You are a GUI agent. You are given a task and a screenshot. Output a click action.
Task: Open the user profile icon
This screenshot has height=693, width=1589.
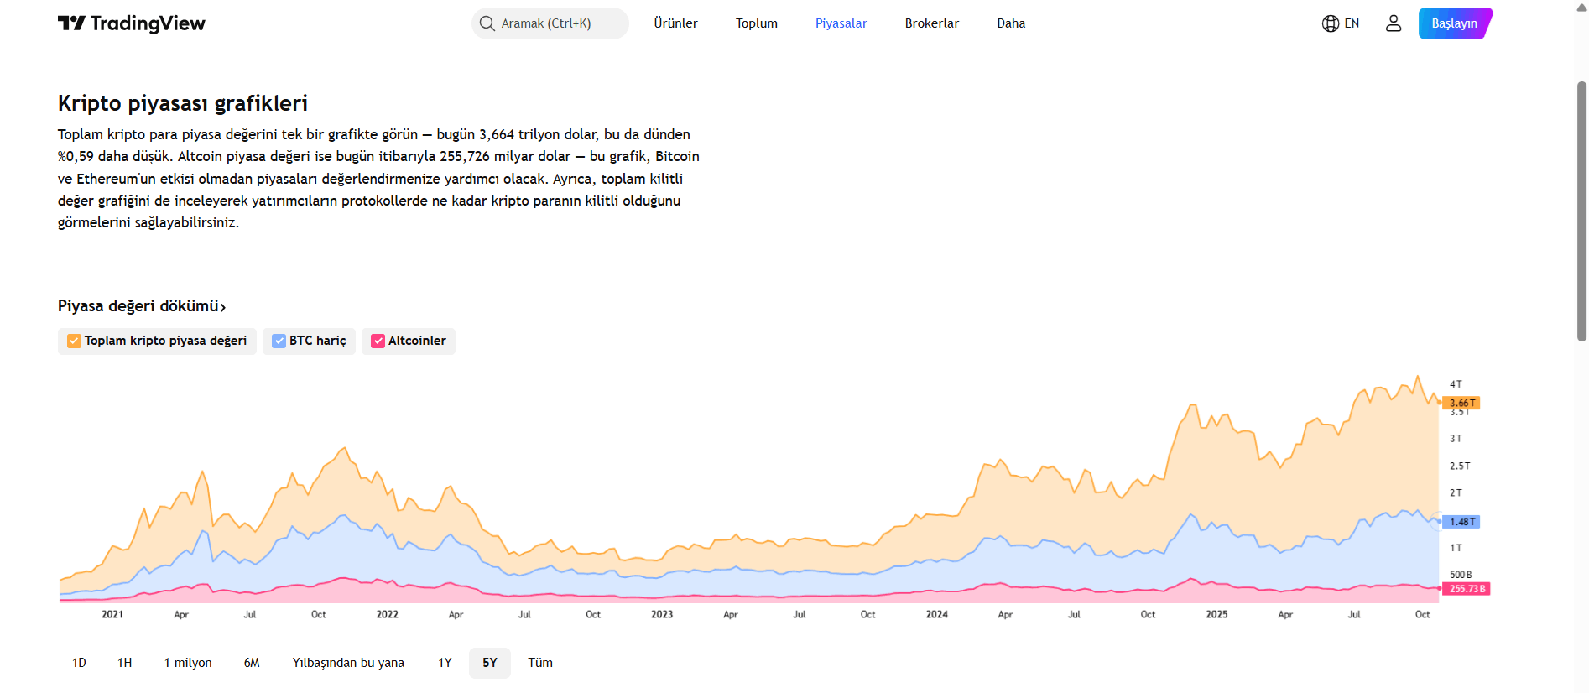[x=1394, y=23]
